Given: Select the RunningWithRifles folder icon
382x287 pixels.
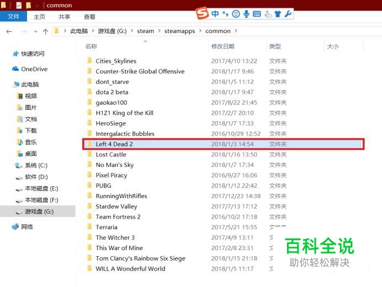Looking at the screenshot, I should click(89, 196).
